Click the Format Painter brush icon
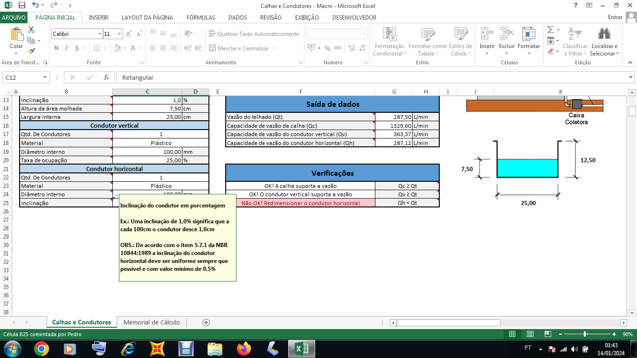Screen dimensions: 637x358 tap(31, 51)
